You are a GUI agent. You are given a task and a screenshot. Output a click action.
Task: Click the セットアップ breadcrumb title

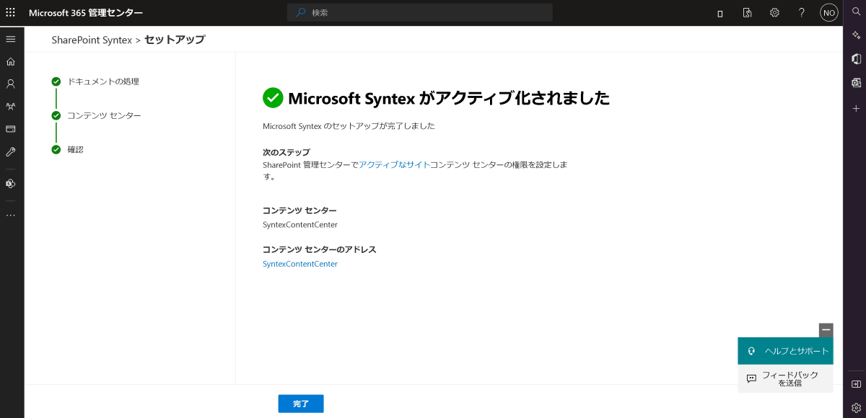[x=175, y=40]
